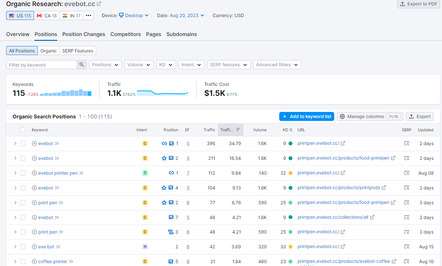
Task: Open the Intent filter dropdown
Action: (191, 65)
